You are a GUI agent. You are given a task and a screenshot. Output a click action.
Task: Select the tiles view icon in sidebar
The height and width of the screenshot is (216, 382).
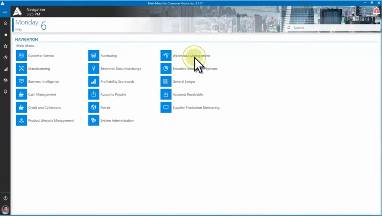pos(5,34)
